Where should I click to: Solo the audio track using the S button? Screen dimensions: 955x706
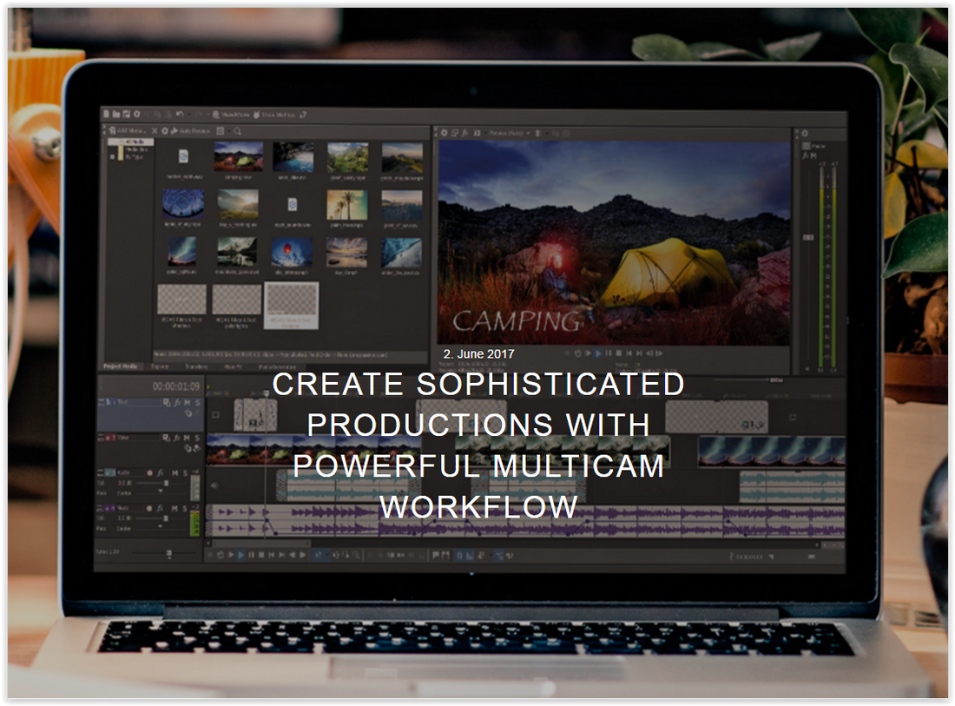coord(185,473)
